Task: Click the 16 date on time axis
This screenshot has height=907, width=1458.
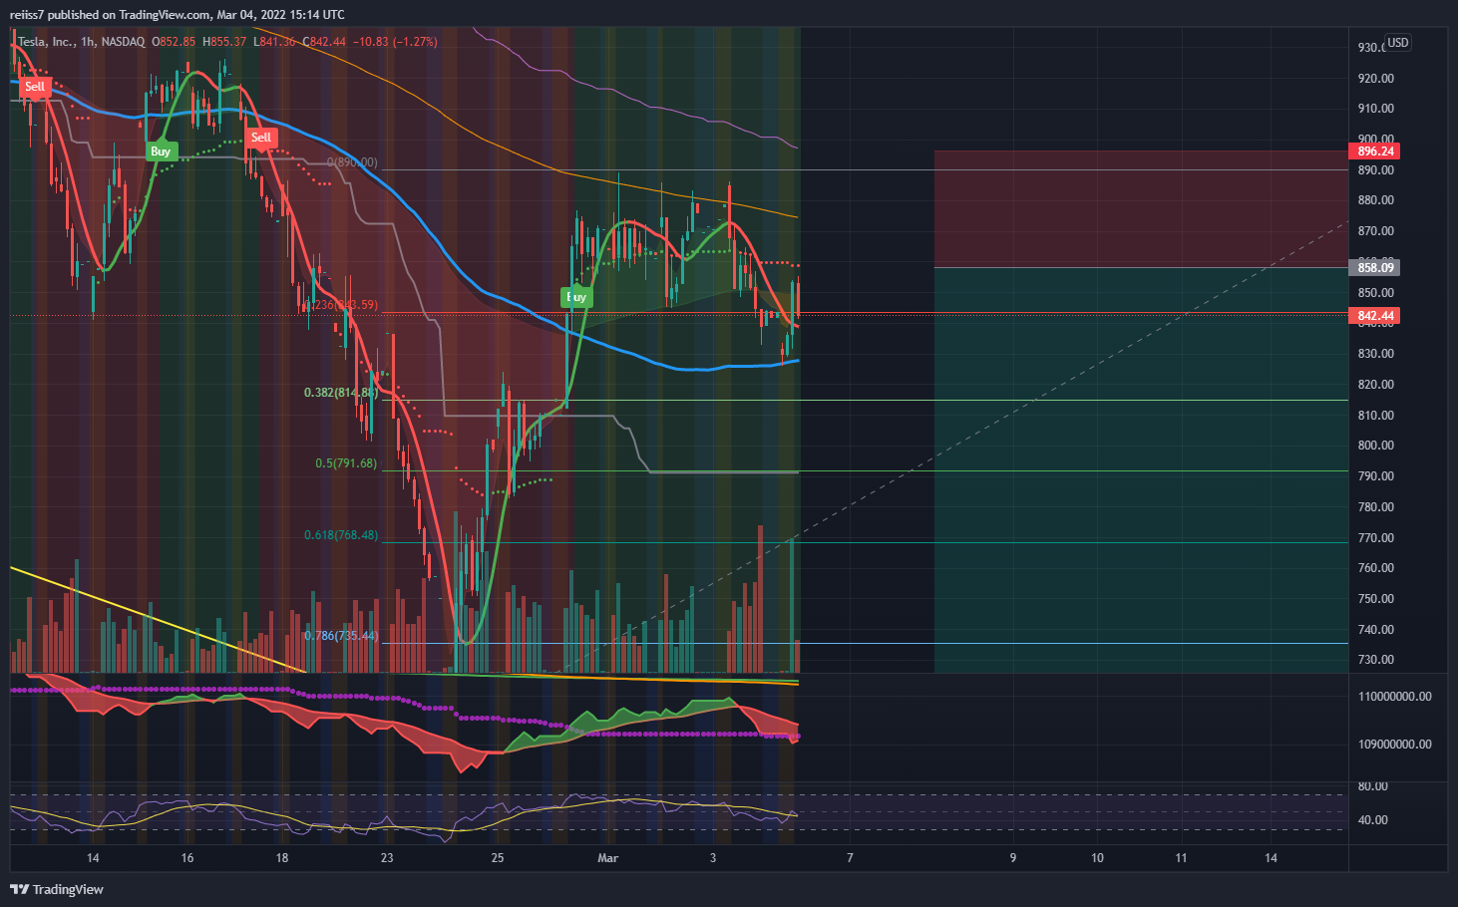Action: tap(187, 858)
